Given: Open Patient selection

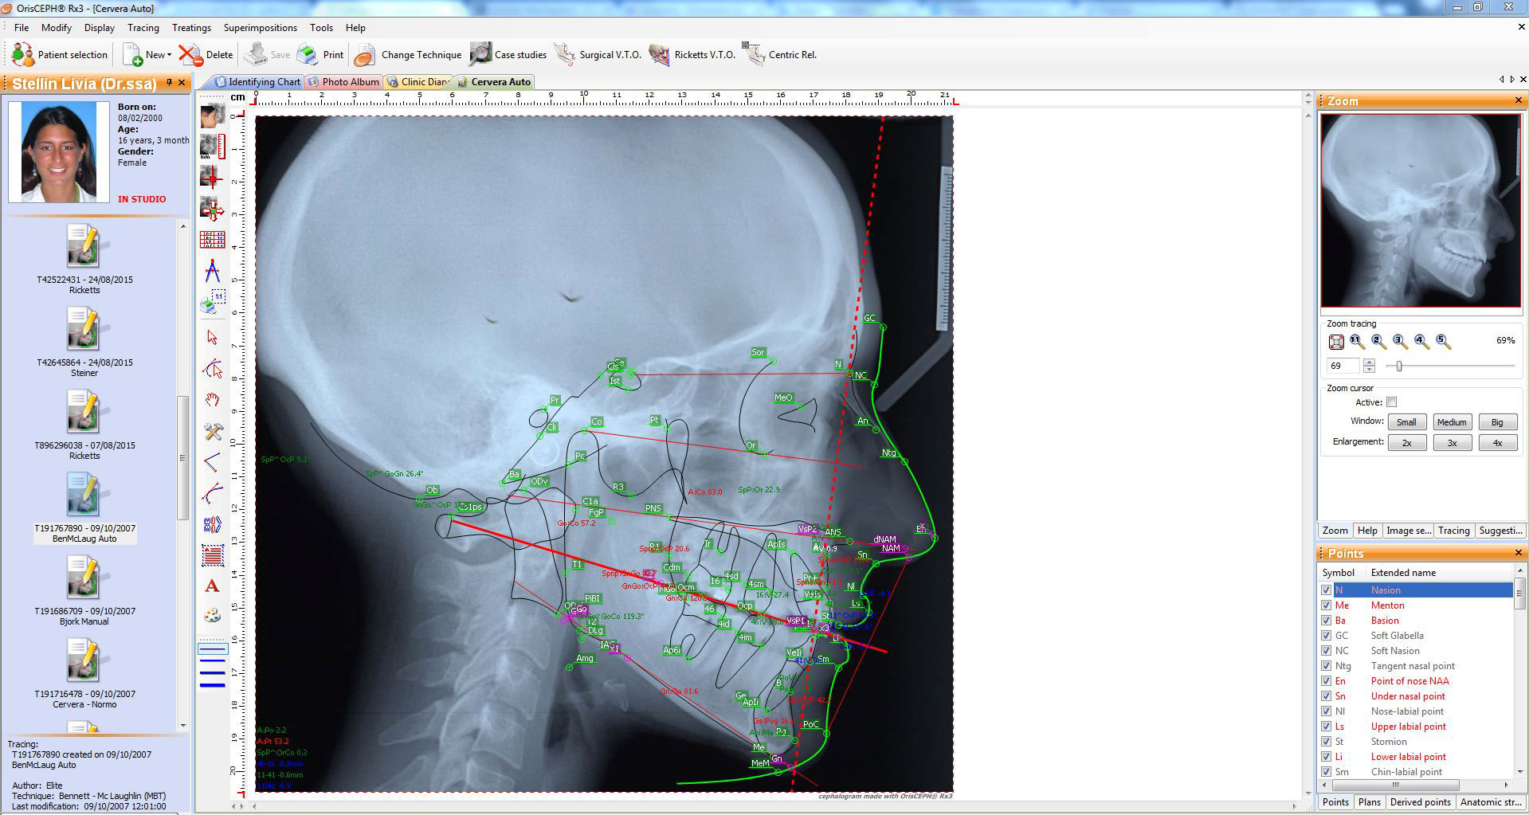Looking at the screenshot, I should point(60,55).
